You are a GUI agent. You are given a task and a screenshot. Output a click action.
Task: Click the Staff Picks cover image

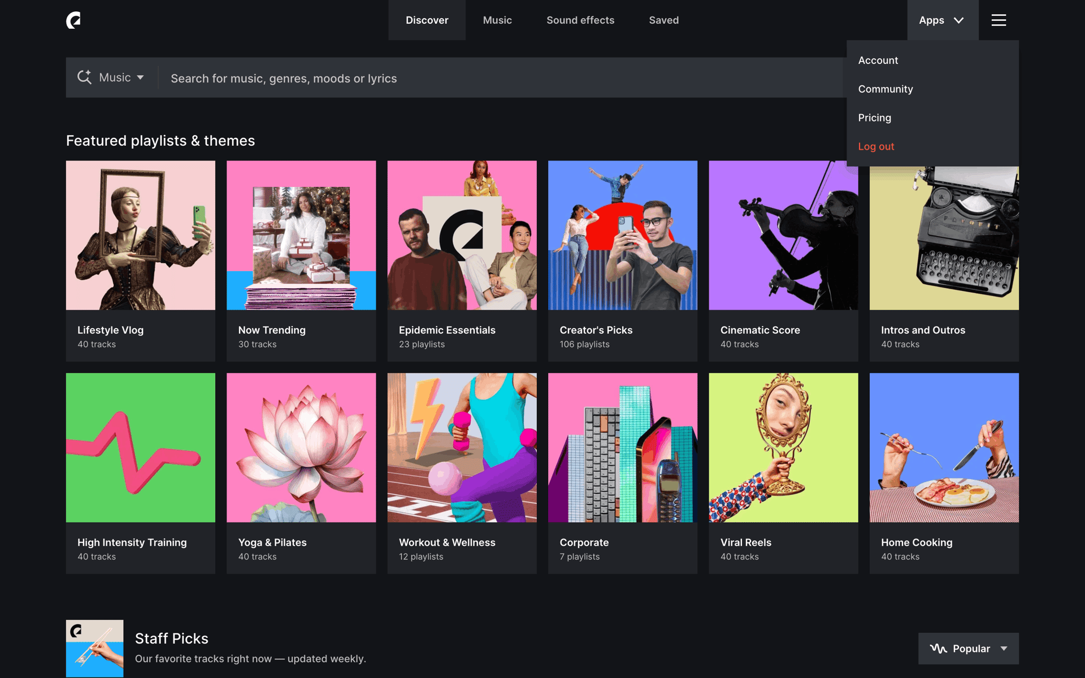coord(94,648)
